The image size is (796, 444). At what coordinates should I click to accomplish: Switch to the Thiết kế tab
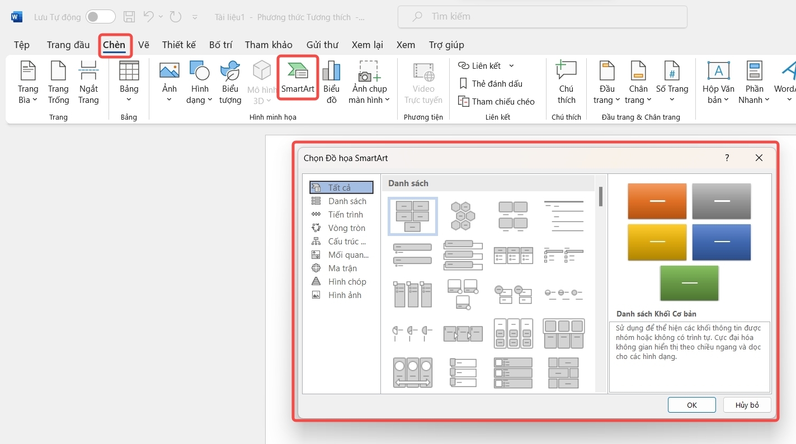[179, 45]
